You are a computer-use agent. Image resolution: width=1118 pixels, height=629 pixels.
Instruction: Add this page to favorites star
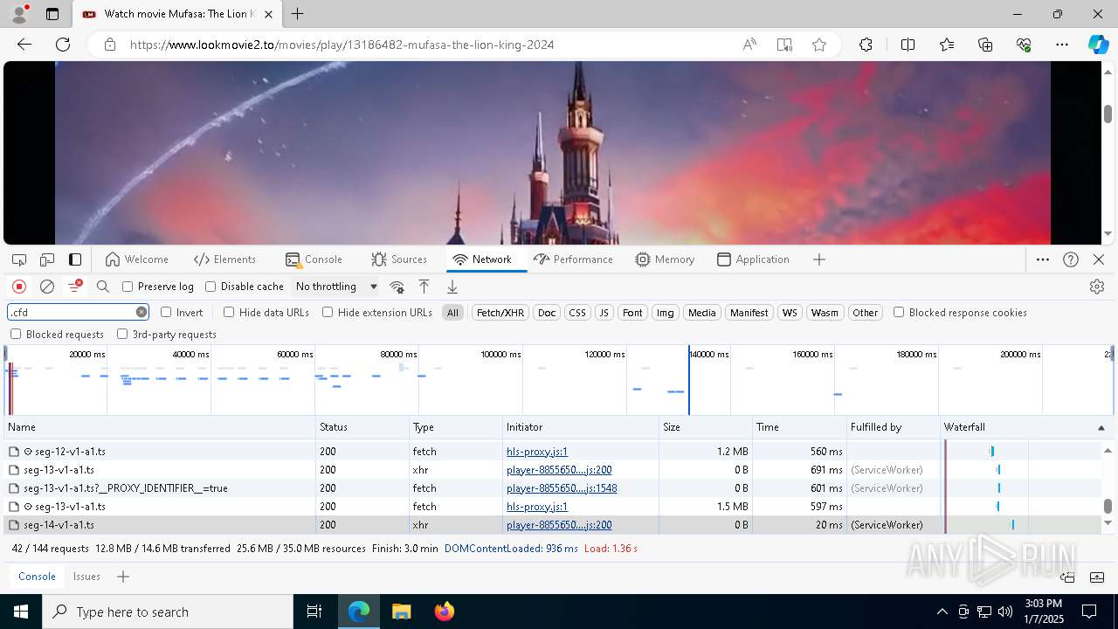click(x=819, y=45)
